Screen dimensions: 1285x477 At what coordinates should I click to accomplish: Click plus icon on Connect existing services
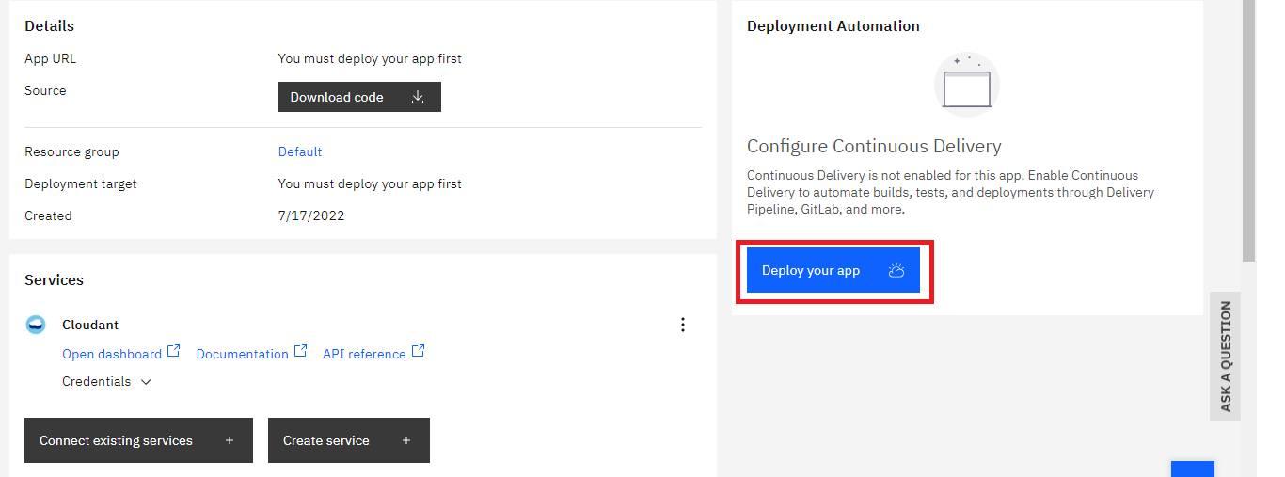pos(230,440)
